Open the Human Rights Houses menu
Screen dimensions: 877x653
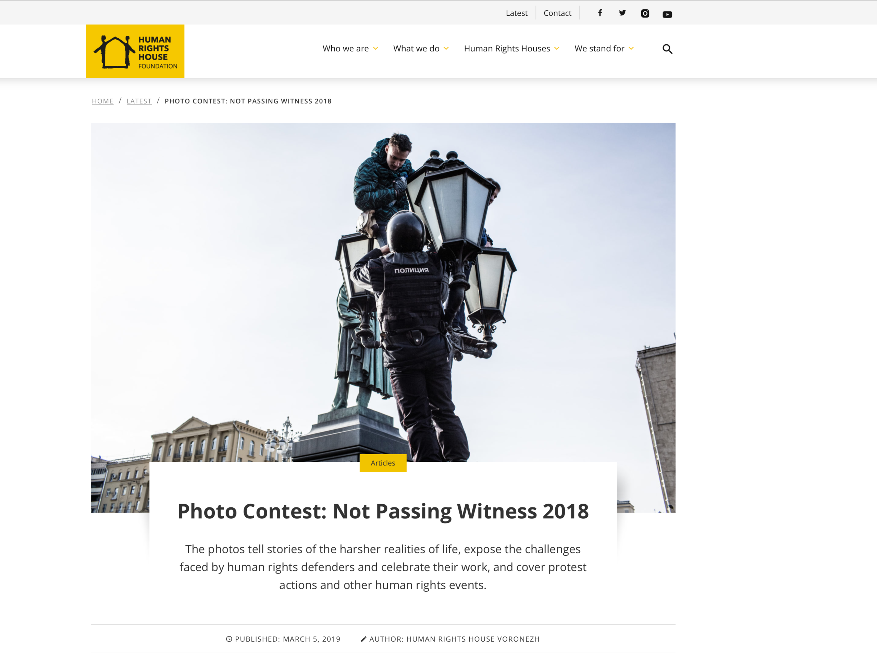[507, 49]
